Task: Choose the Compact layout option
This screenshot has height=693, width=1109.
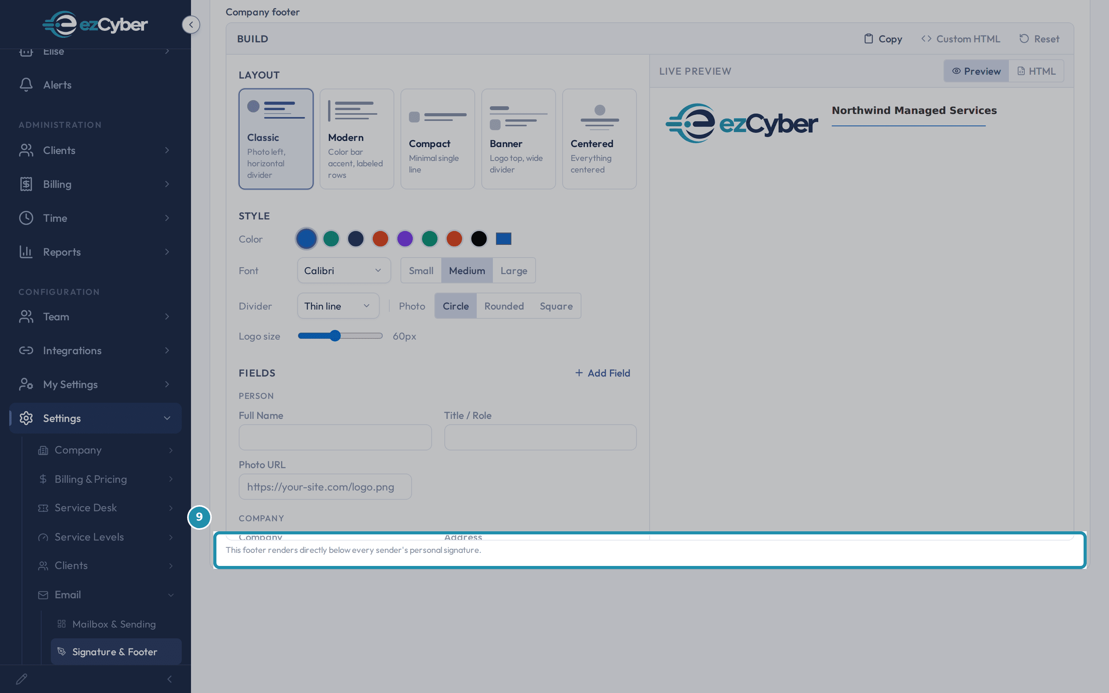Action: (438, 139)
